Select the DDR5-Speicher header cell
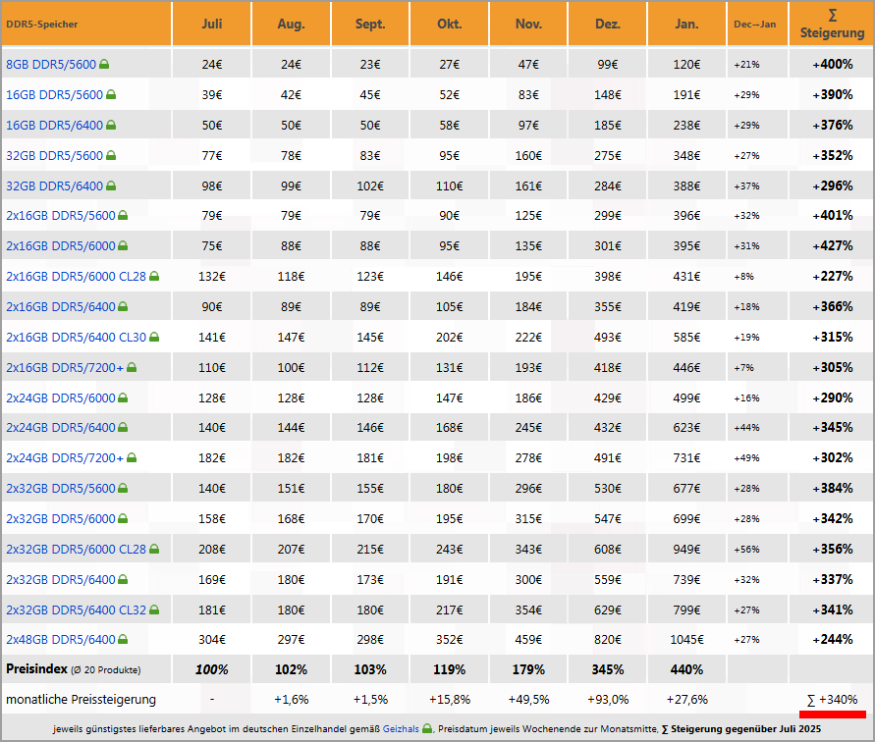This screenshot has width=875, height=742. pyautogui.click(x=86, y=24)
